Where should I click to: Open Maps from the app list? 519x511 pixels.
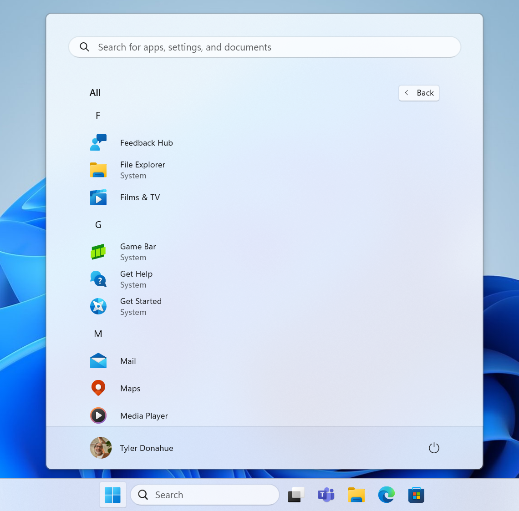[x=130, y=388]
